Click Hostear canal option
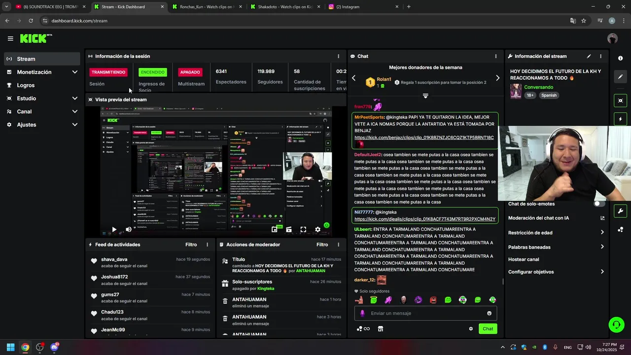631x355 pixels. [524, 259]
